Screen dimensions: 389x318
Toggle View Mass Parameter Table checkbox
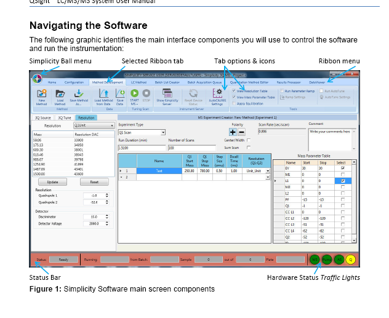234,97
